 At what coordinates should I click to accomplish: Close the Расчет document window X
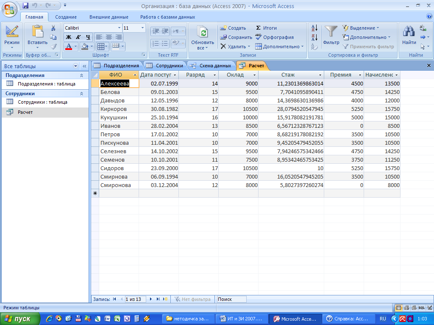(x=429, y=66)
